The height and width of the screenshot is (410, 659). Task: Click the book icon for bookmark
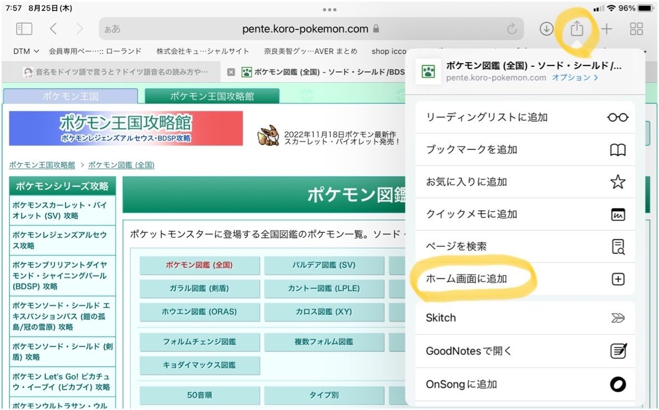617,150
